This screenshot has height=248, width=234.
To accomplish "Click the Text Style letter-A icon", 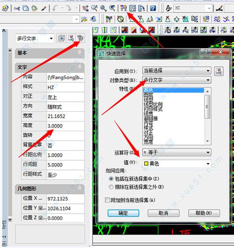I will [x=168, y=8].
